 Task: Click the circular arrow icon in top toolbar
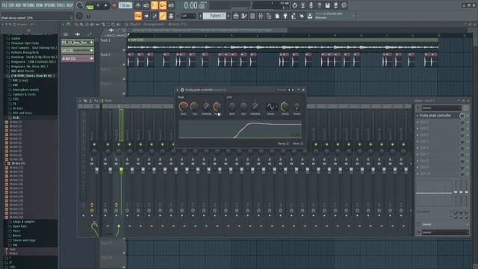[x=294, y=5]
